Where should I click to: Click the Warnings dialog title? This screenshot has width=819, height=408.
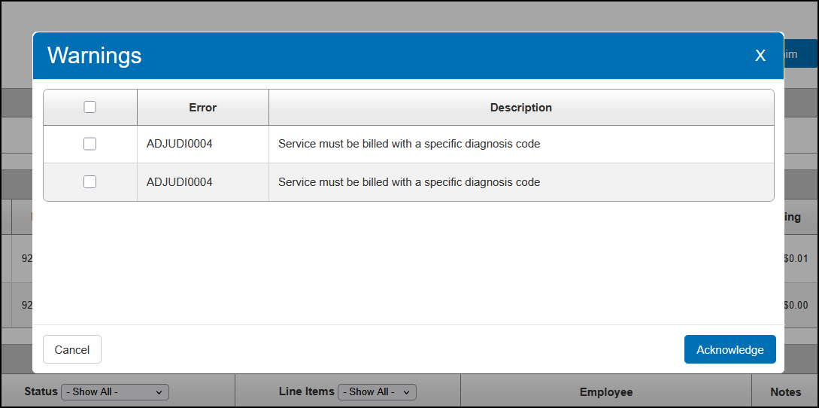[95, 55]
